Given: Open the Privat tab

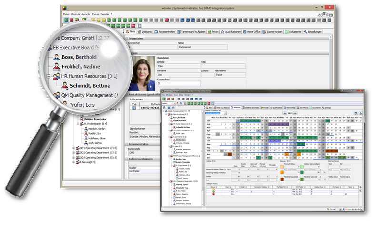Looking at the screenshot, I should [x=213, y=32].
